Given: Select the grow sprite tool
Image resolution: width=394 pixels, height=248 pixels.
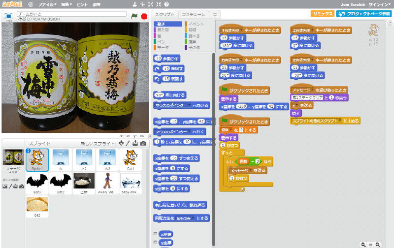Looking at the screenshot, I should (150, 4).
